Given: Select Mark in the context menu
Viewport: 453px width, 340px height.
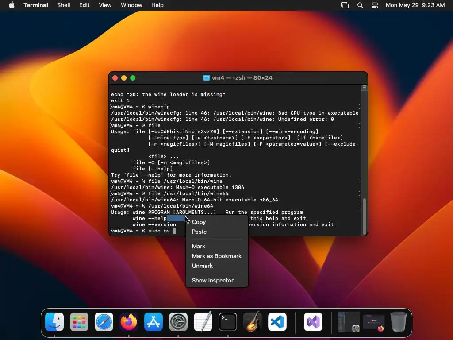Looking at the screenshot, I should click(217, 246).
